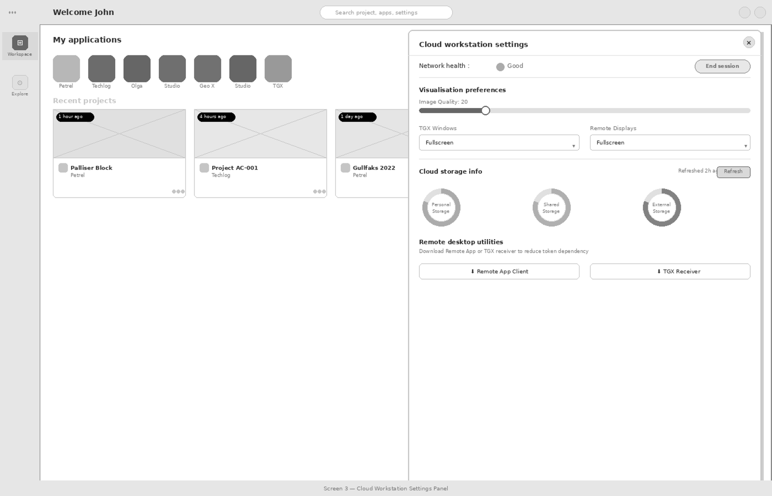
Task: Click the End session button
Action: click(x=722, y=66)
